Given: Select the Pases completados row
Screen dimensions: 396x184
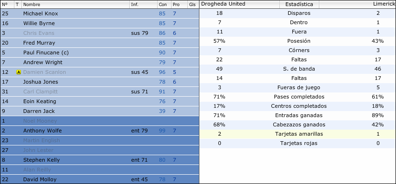Looking at the screenshot, I should point(297,97).
